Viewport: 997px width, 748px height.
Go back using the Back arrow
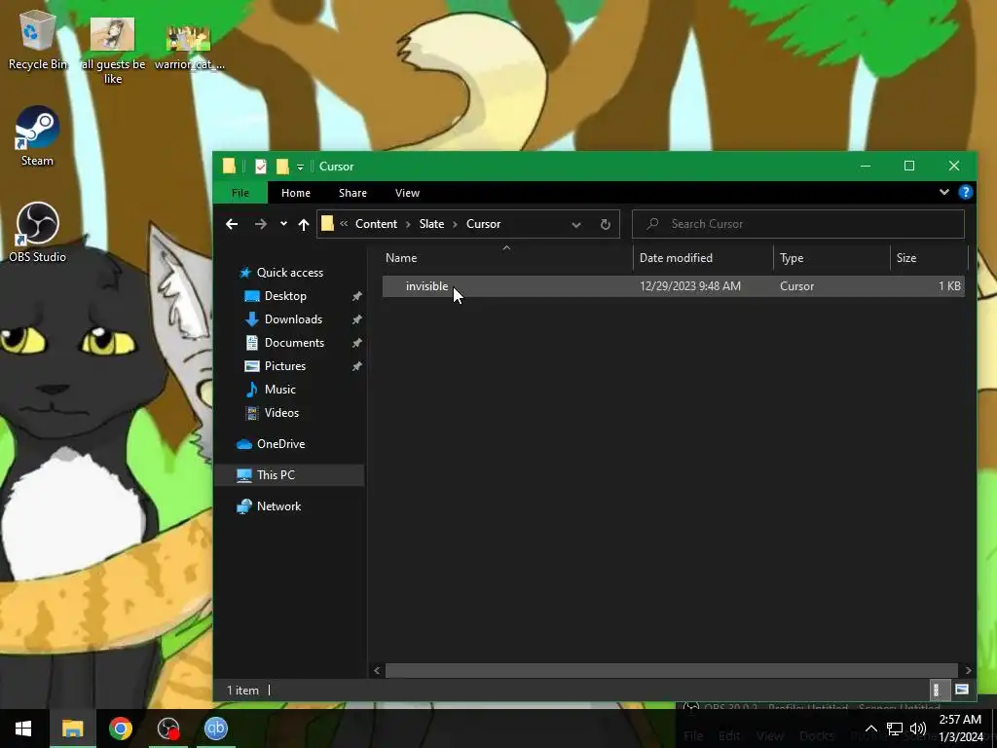point(232,224)
